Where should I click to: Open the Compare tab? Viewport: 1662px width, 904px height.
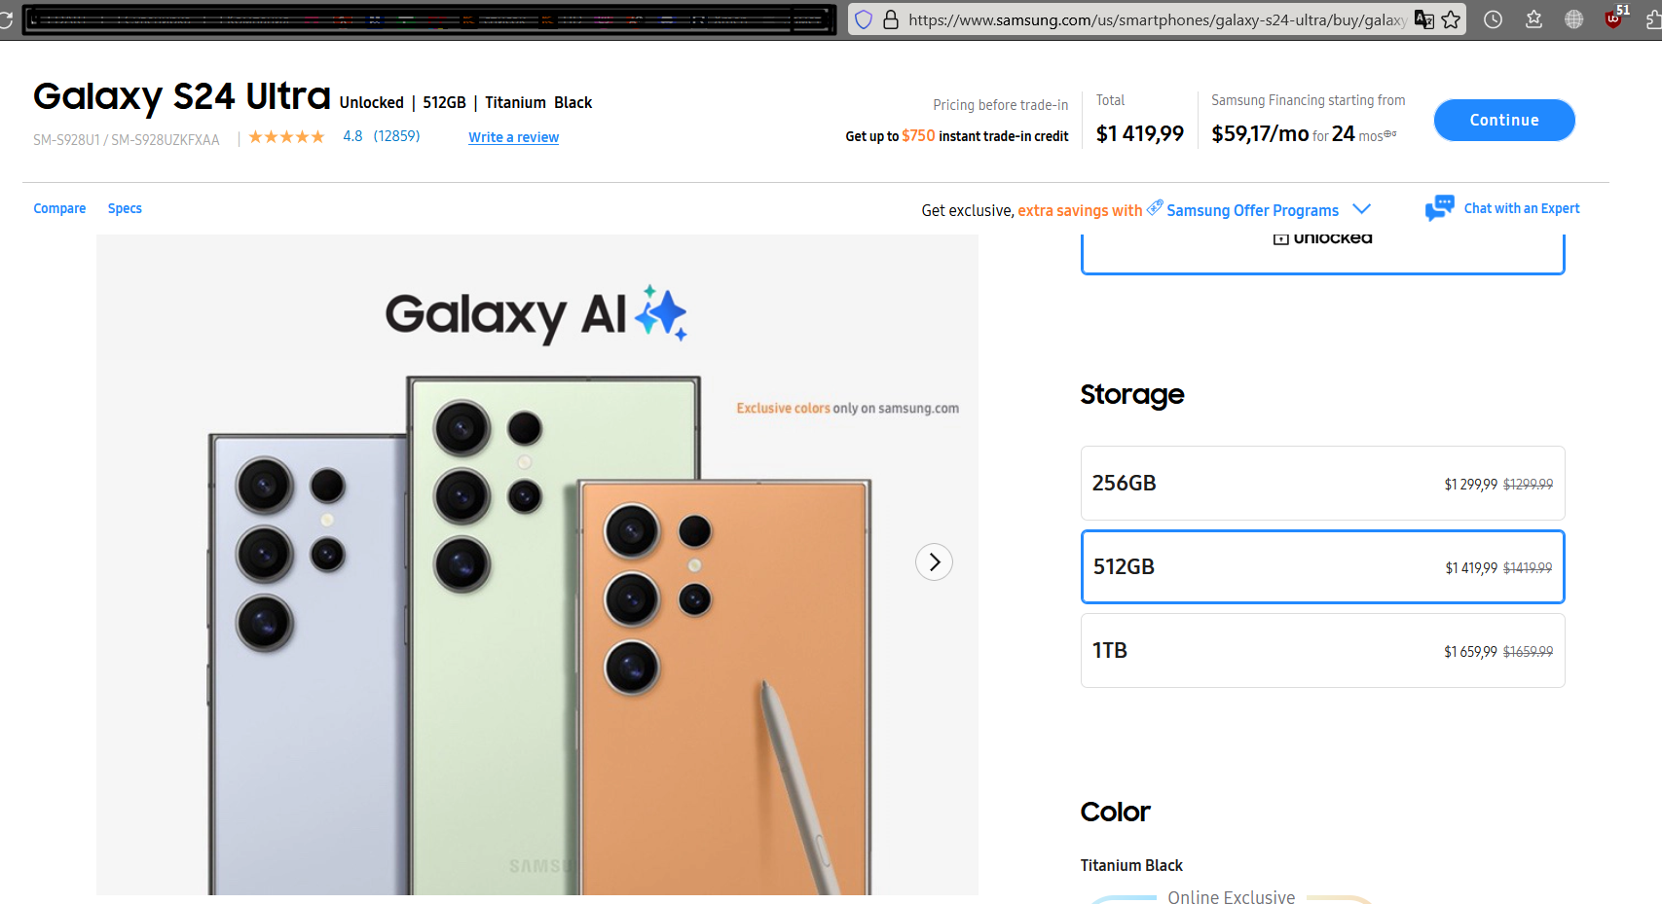click(59, 208)
